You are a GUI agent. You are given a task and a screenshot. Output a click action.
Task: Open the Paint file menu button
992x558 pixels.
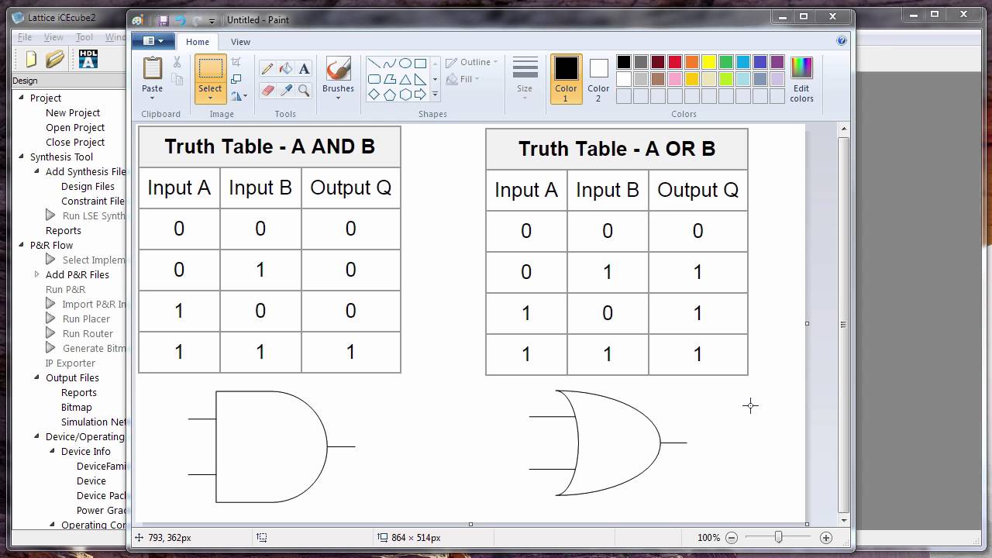coord(153,41)
